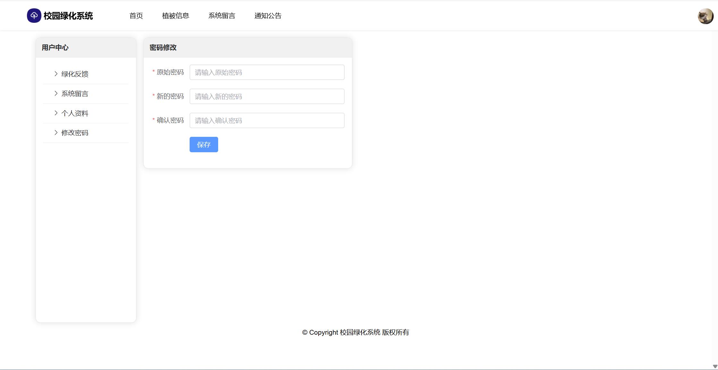Screen dimensions: 718x370
Task: Open 通知公告 navigation item
Action: 268,16
